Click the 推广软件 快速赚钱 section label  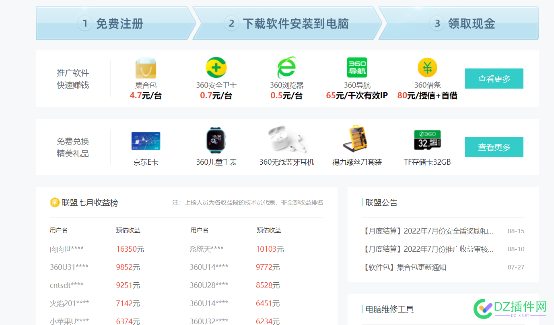pos(73,79)
